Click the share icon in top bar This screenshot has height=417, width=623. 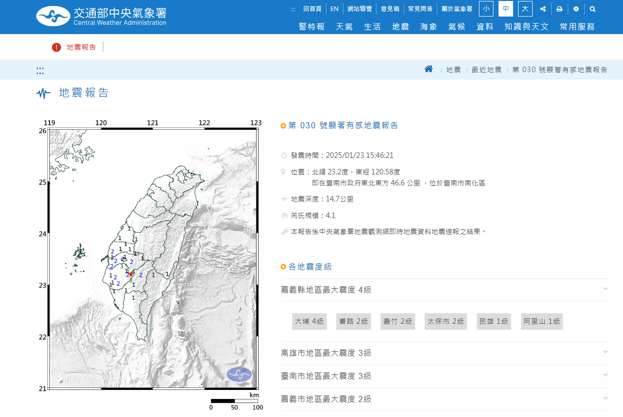[x=543, y=9]
